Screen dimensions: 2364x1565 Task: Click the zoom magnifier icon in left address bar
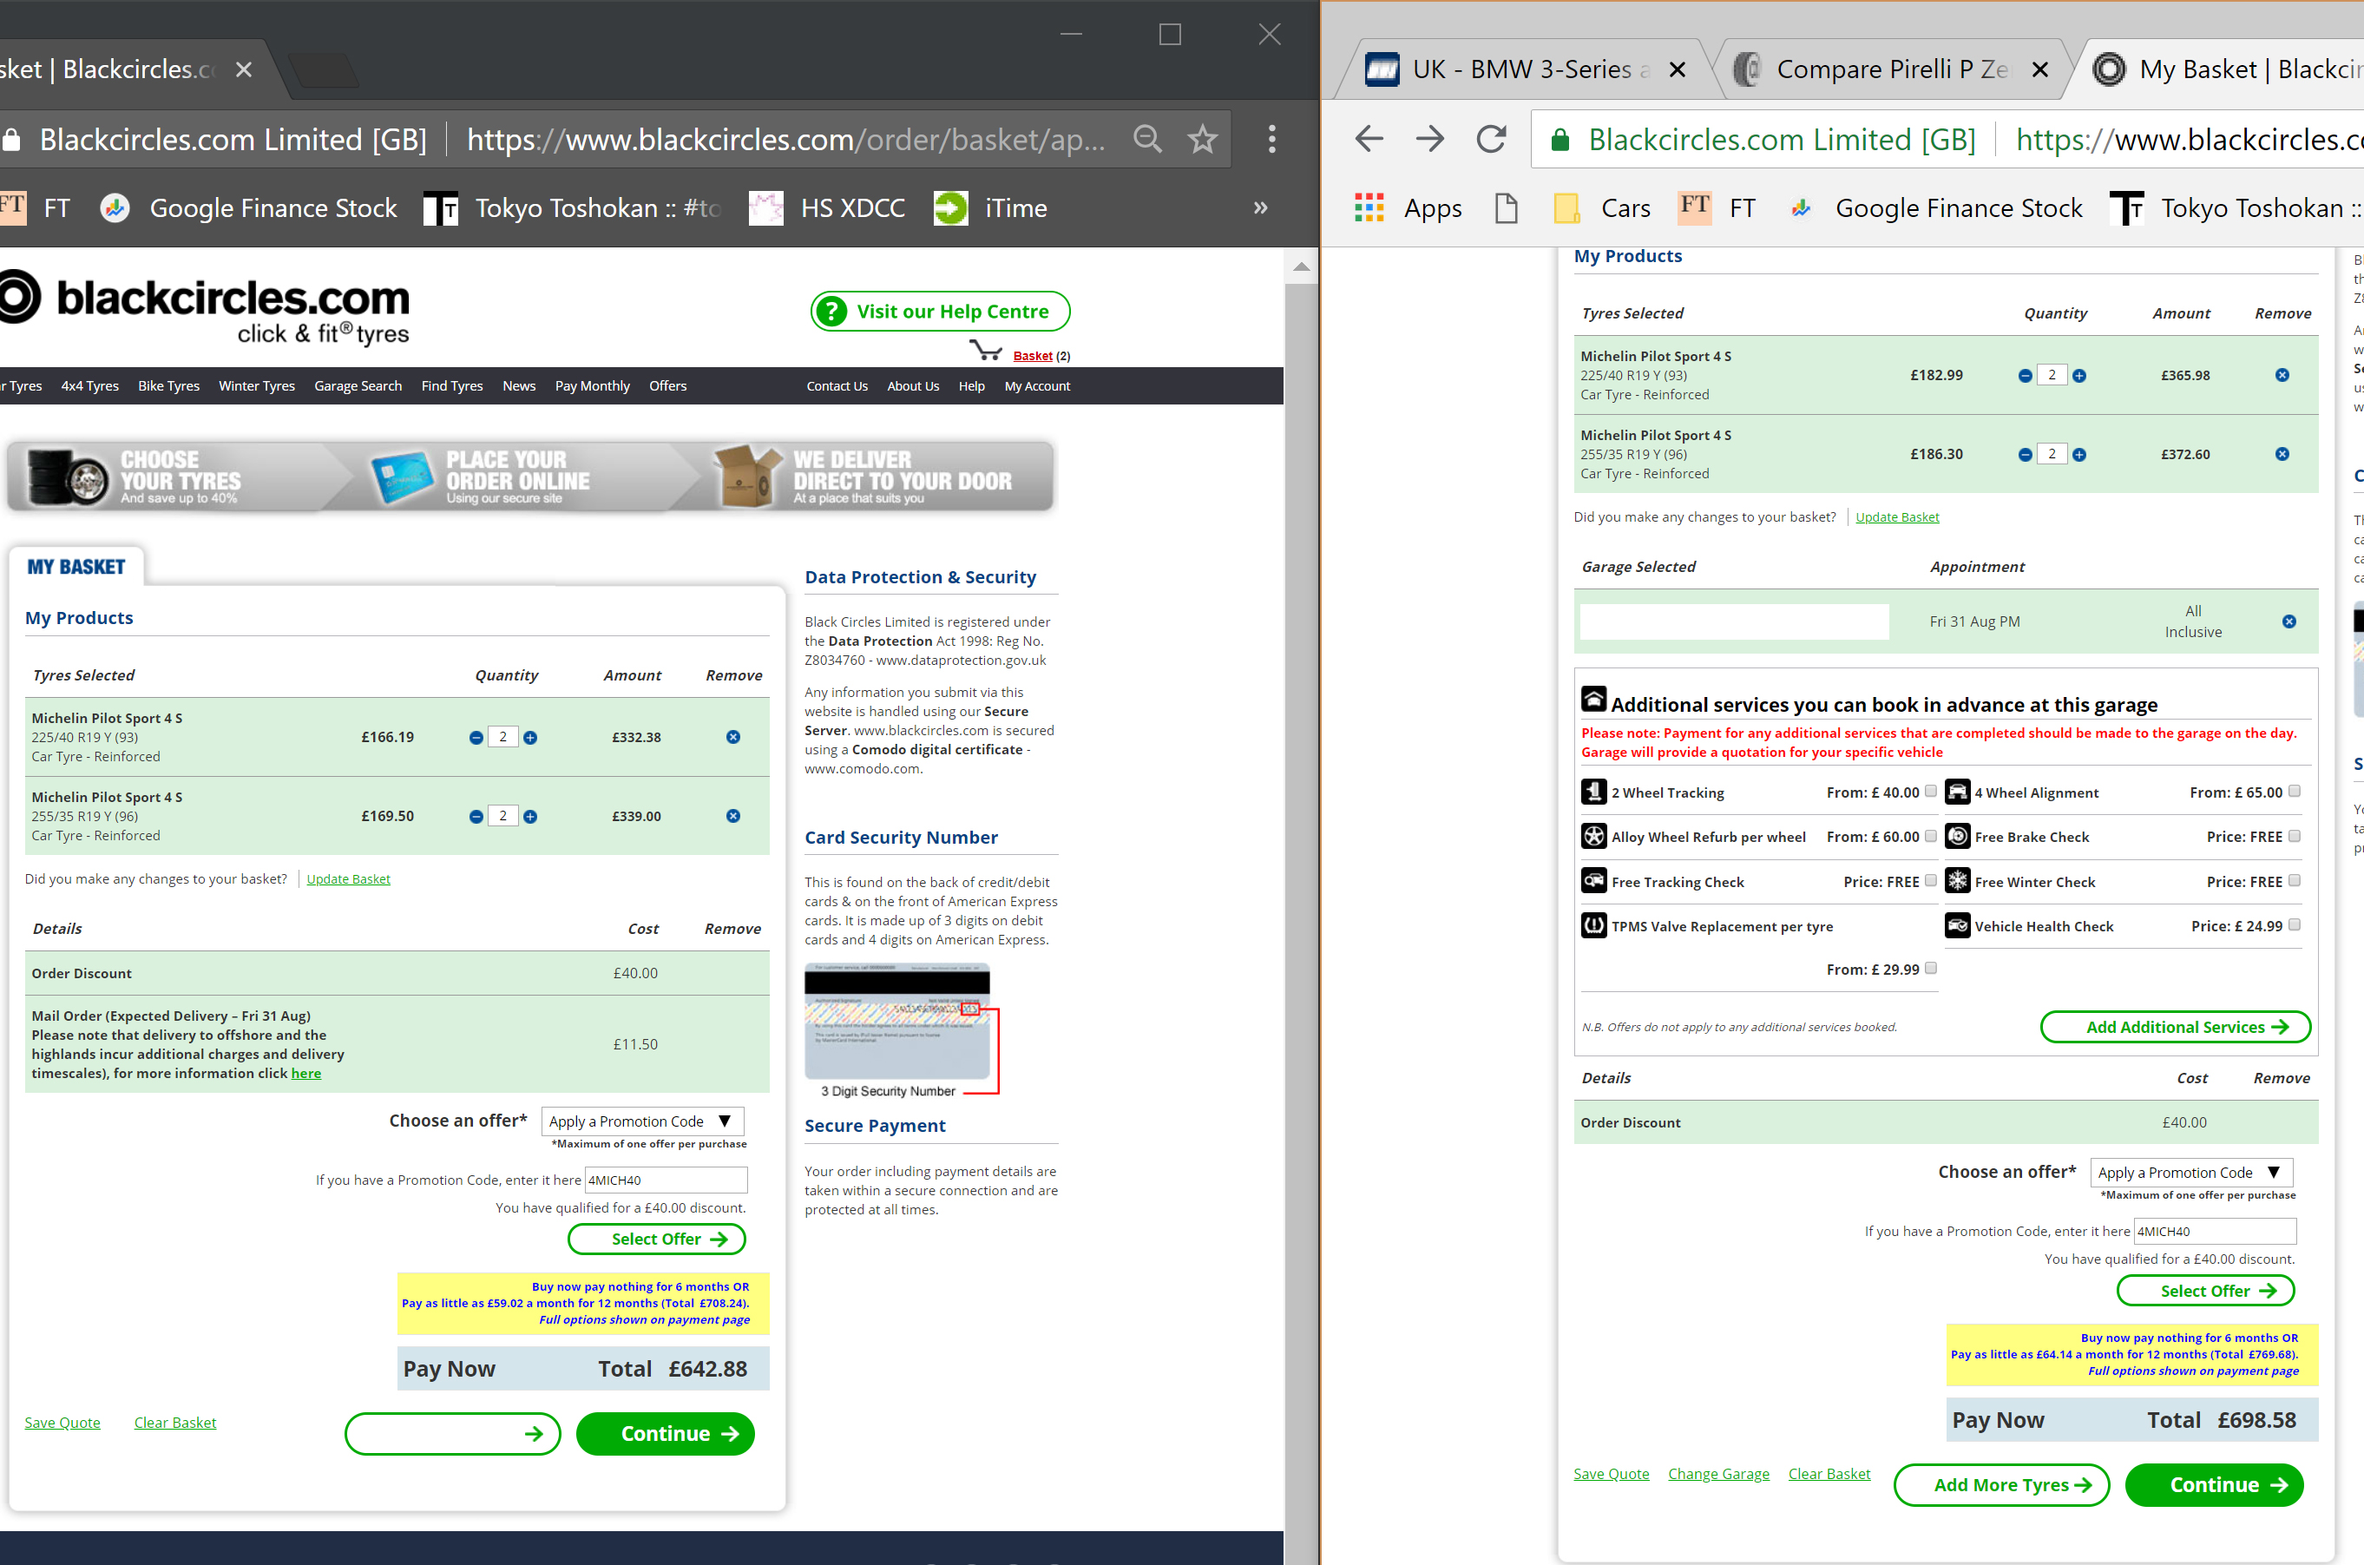pyautogui.click(x=1147, y=139)
